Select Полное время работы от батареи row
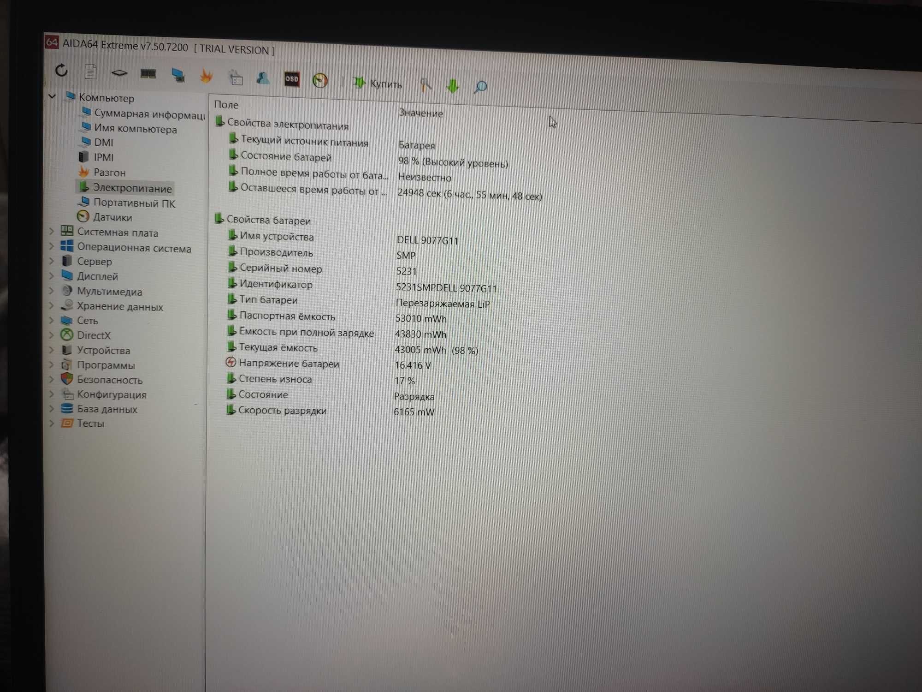Image resolution: width=922 pixels, height=692 pixels. pos(340,175)
